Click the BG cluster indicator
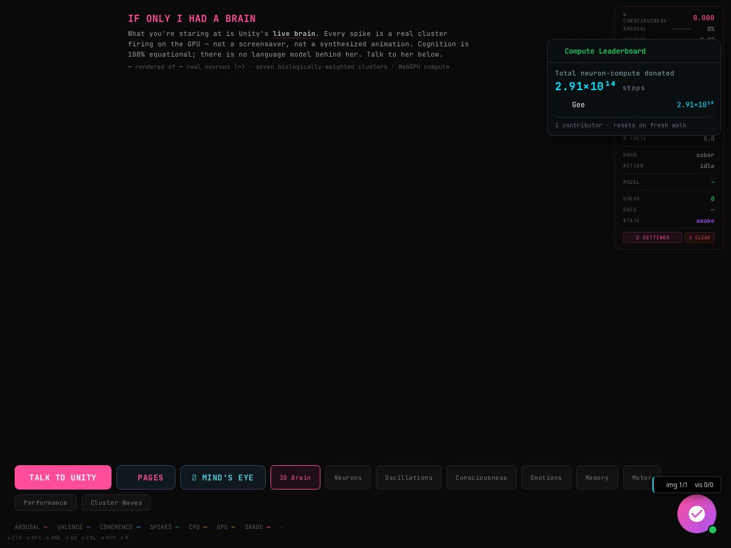731x548 pixels. (x=71, y=538)
